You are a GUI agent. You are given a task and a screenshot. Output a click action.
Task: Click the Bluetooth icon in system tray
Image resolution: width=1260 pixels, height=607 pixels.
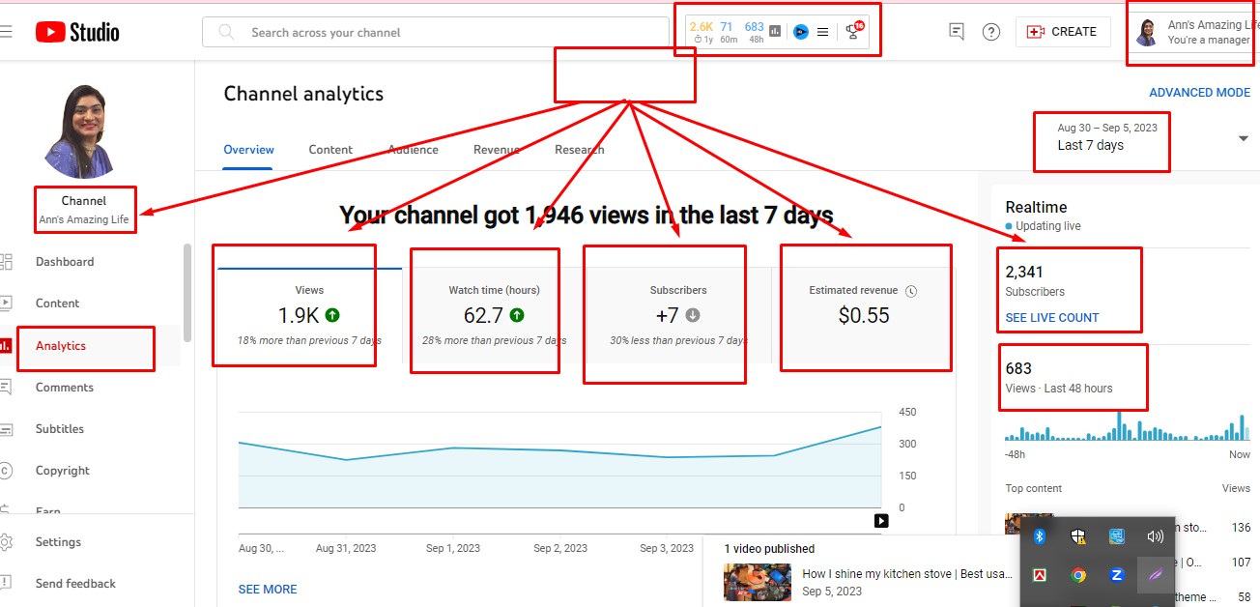pos(1040,536)
